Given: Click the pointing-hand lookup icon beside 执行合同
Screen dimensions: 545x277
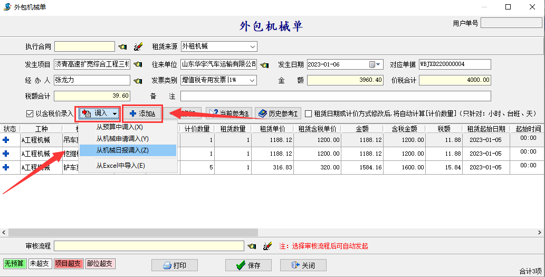Looking at the screenshot, I should coord(122,46).
